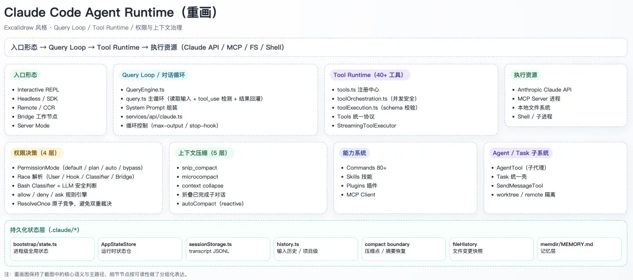Select the PermissionMode line
633x280 pixels.
[x=80, y=168]
